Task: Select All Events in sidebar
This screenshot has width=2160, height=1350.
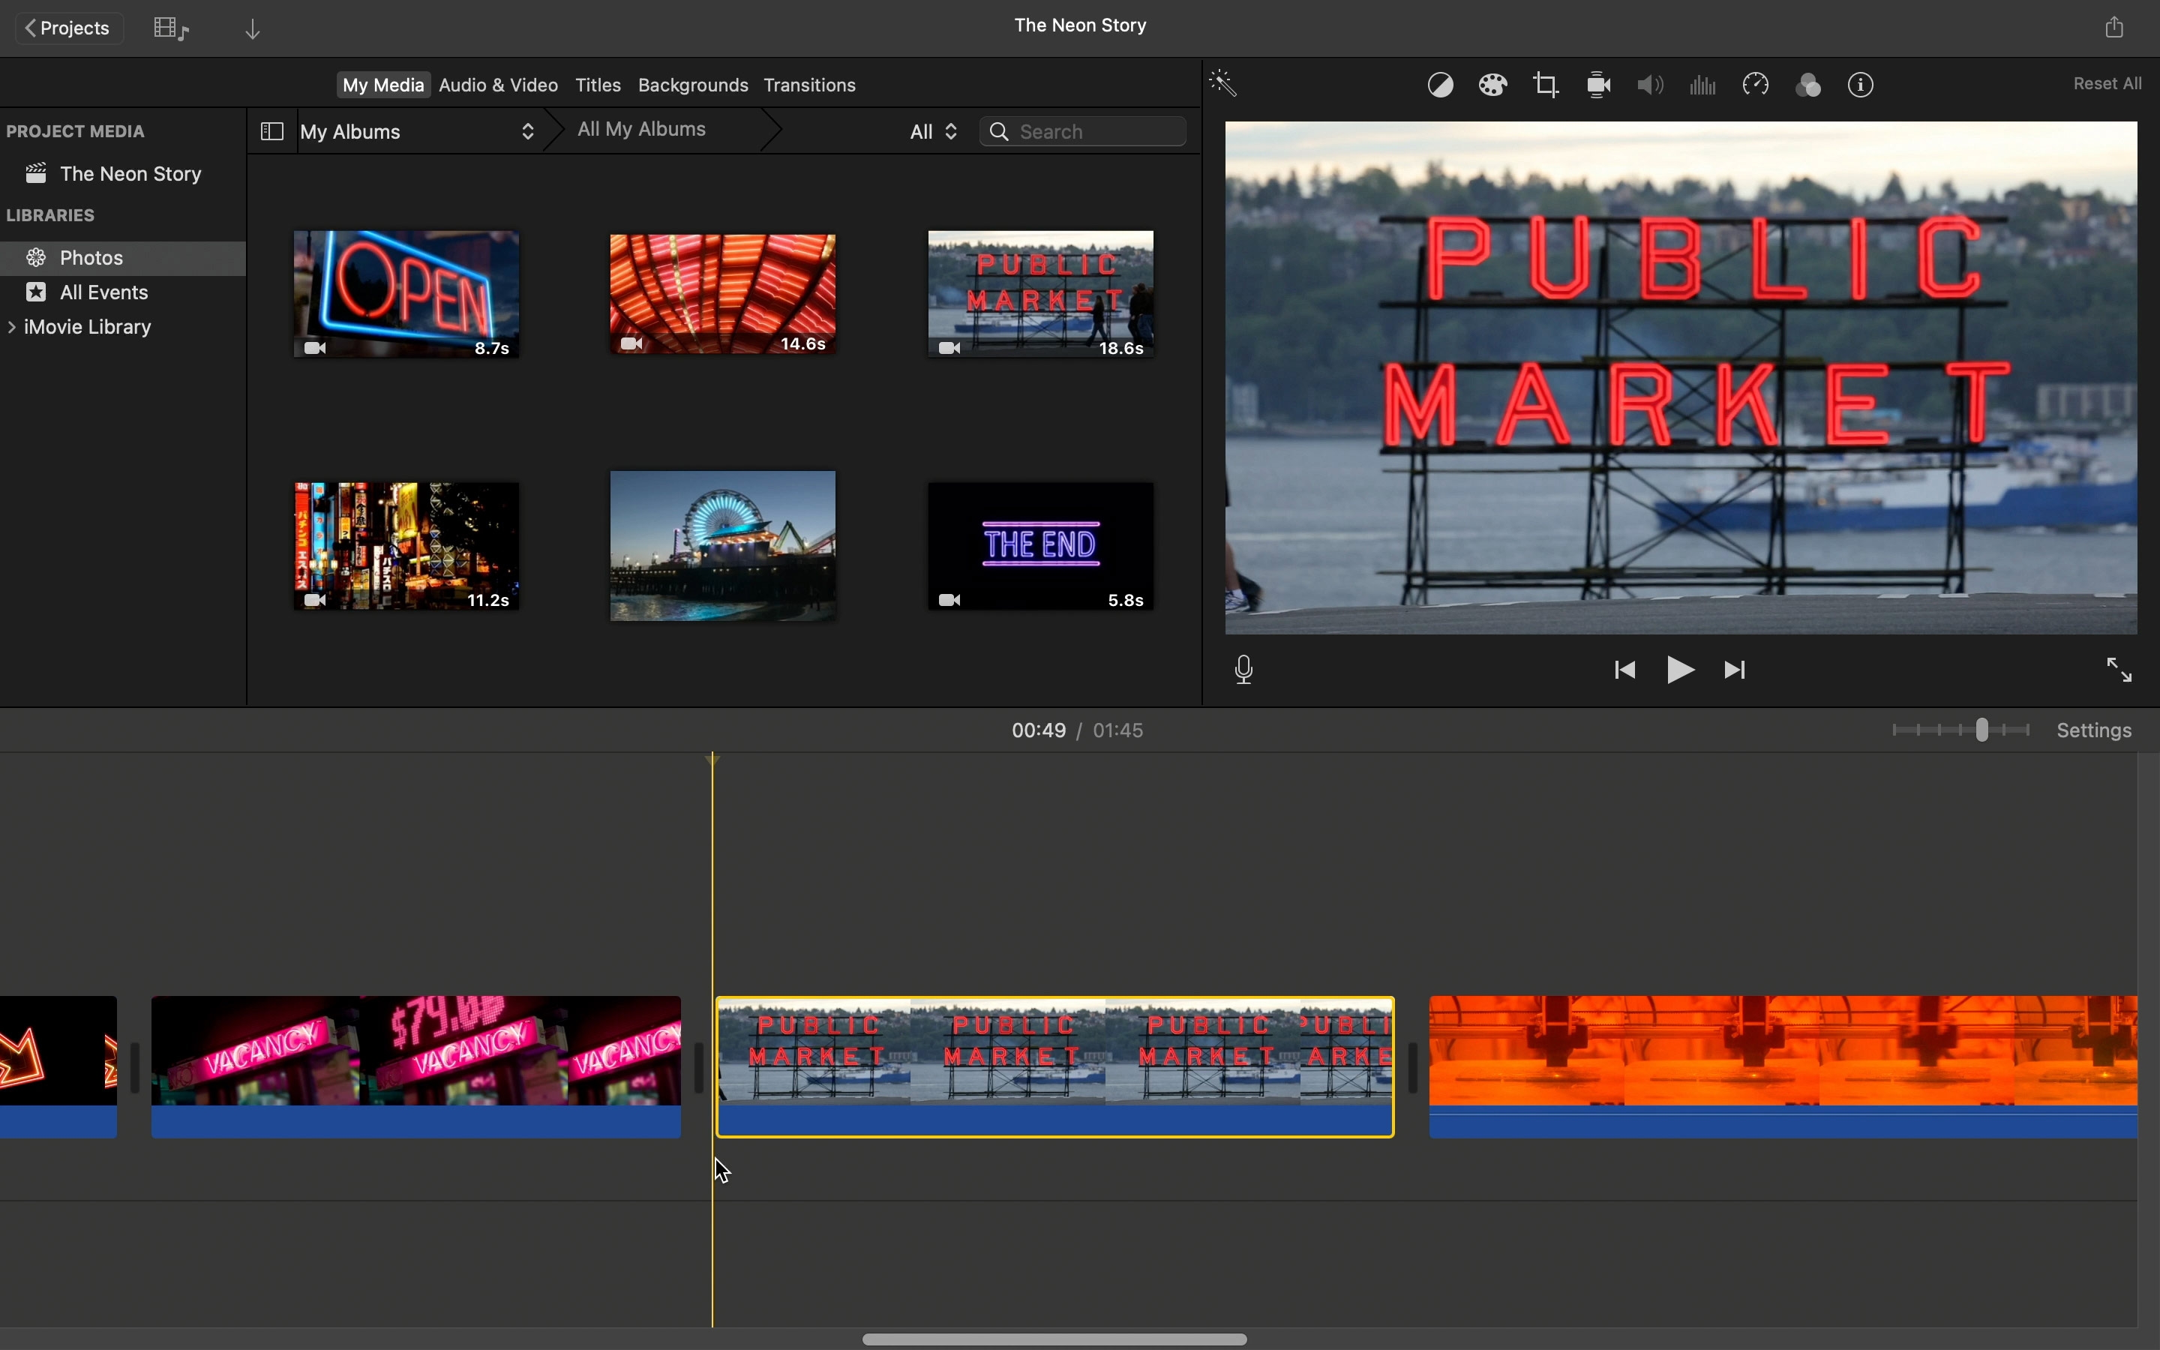Action: 123,292
